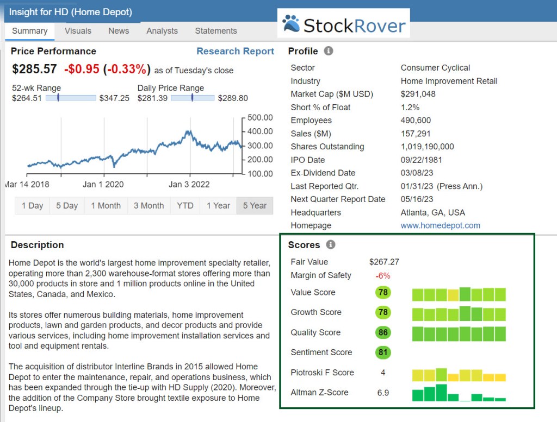Click the Profile info icon
Image resolution: width=557 pixels, height=422 pixels.
coord(328,51)
